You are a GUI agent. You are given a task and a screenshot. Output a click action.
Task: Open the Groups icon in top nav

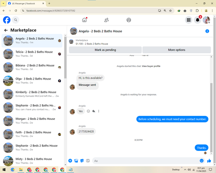pos(129,20)
